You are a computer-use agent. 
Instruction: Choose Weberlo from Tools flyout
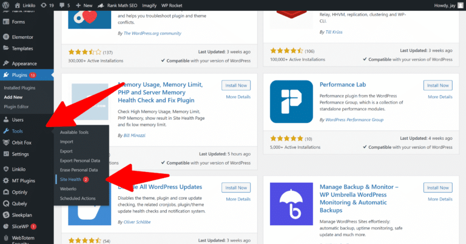coord(68,189)
